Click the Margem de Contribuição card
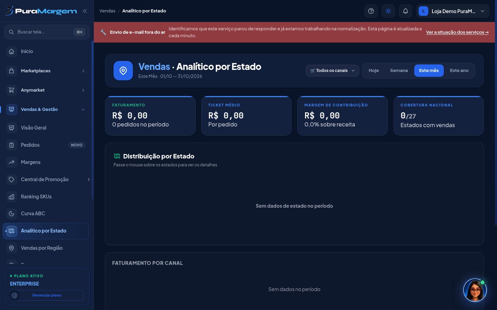The width and height of the screenshot is (497, 310). click(342, 116)
